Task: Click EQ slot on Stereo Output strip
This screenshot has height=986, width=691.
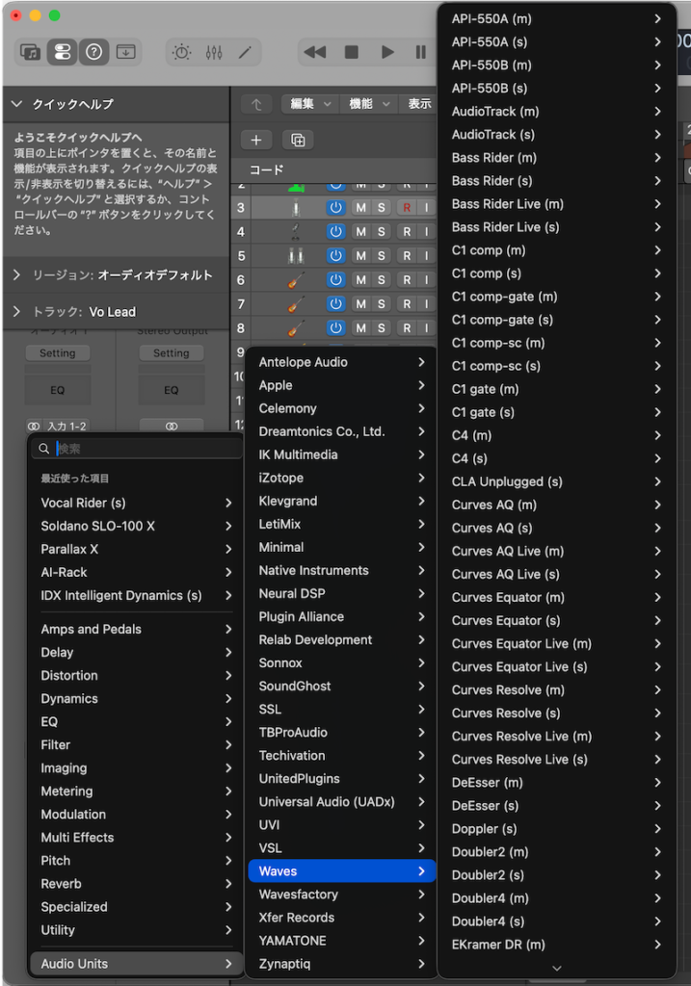Action: coord(172,390)
